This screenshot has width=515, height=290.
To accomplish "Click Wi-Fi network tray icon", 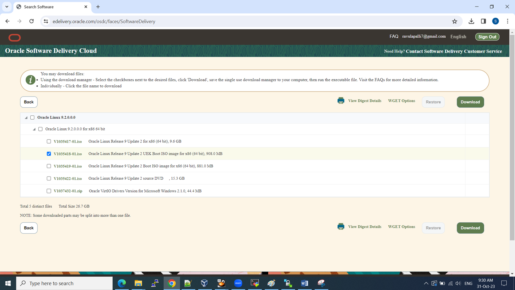I will tap(450, 283).
